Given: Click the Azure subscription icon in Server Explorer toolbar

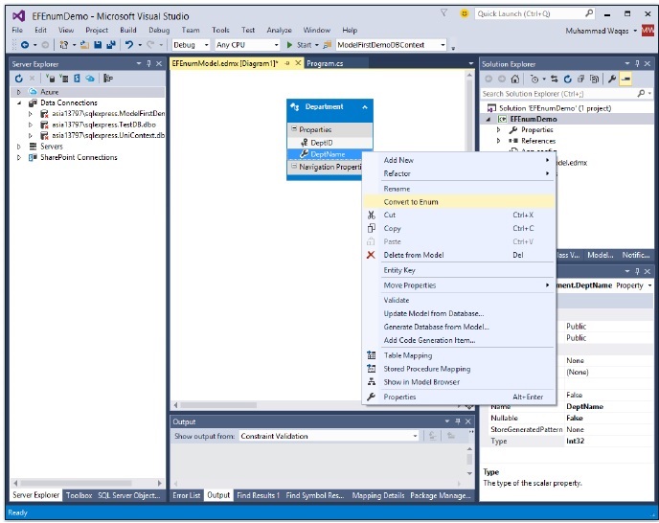Looking at the screenshot, I should pyautogui.click(x=89, y=79).
